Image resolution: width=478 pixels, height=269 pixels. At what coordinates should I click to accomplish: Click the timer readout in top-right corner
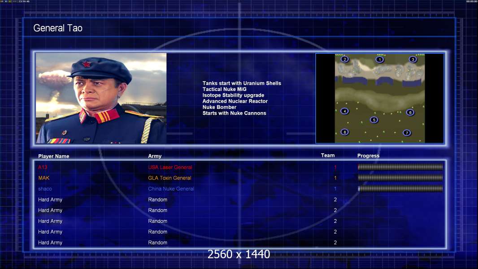pyautogui.click(x=471, y=1)
